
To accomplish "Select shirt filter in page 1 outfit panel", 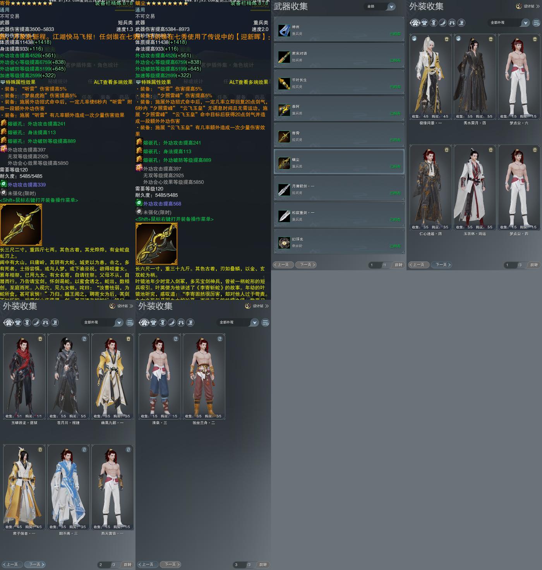I will tap(425, 23).
